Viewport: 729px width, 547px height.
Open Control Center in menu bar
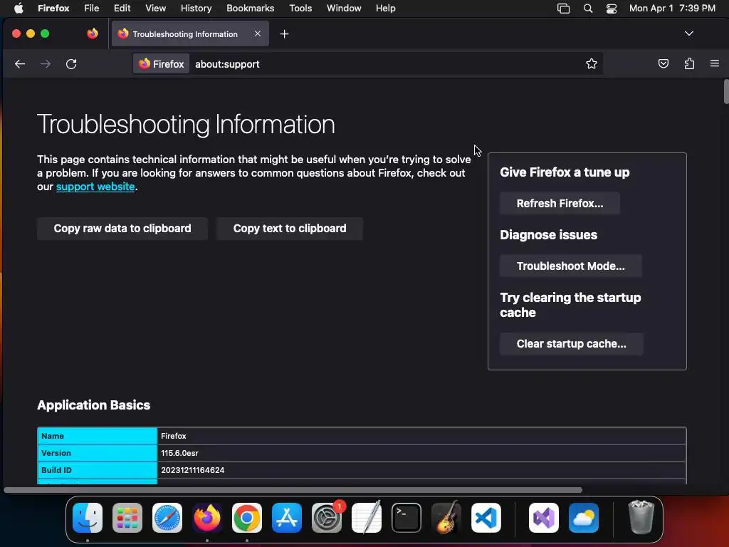tap(612, 9)
